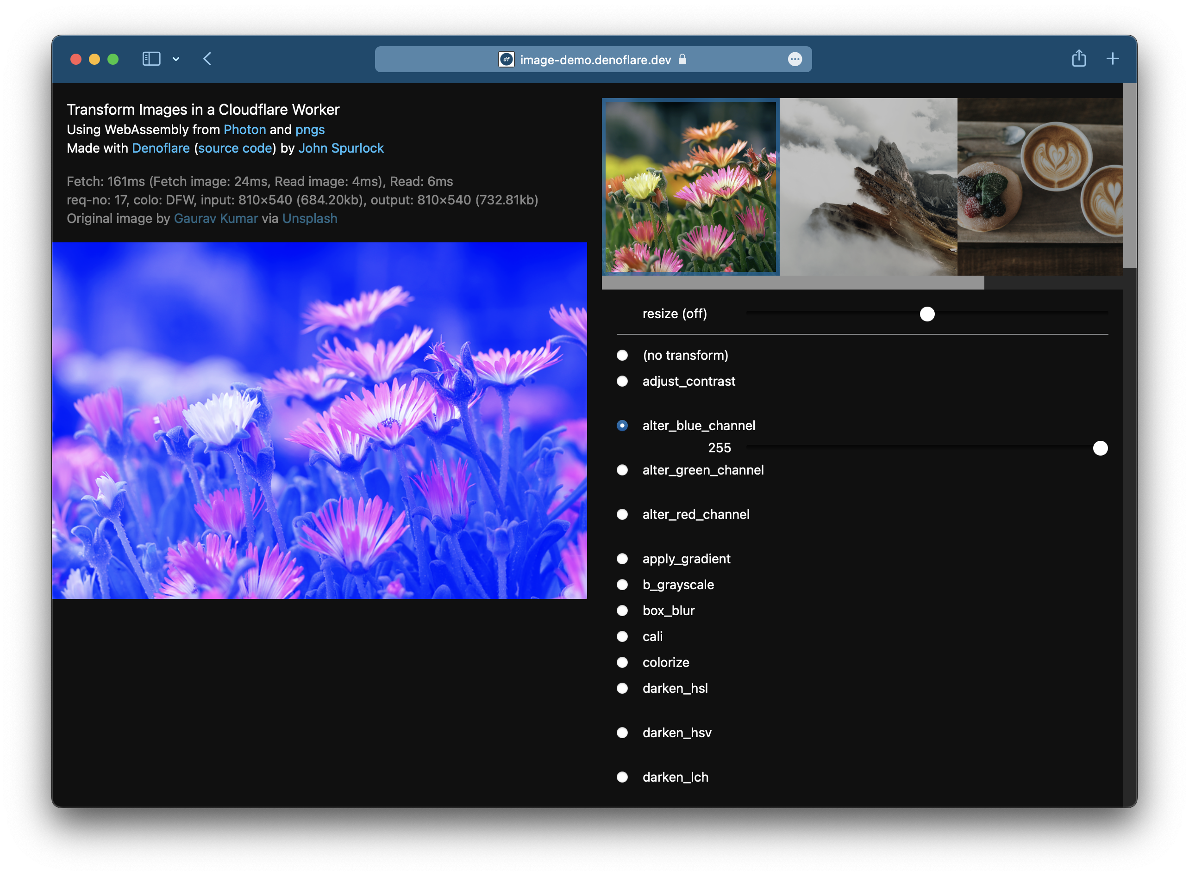Select alter_green_channel transform
1189x876 pixels.
[622, 470]
